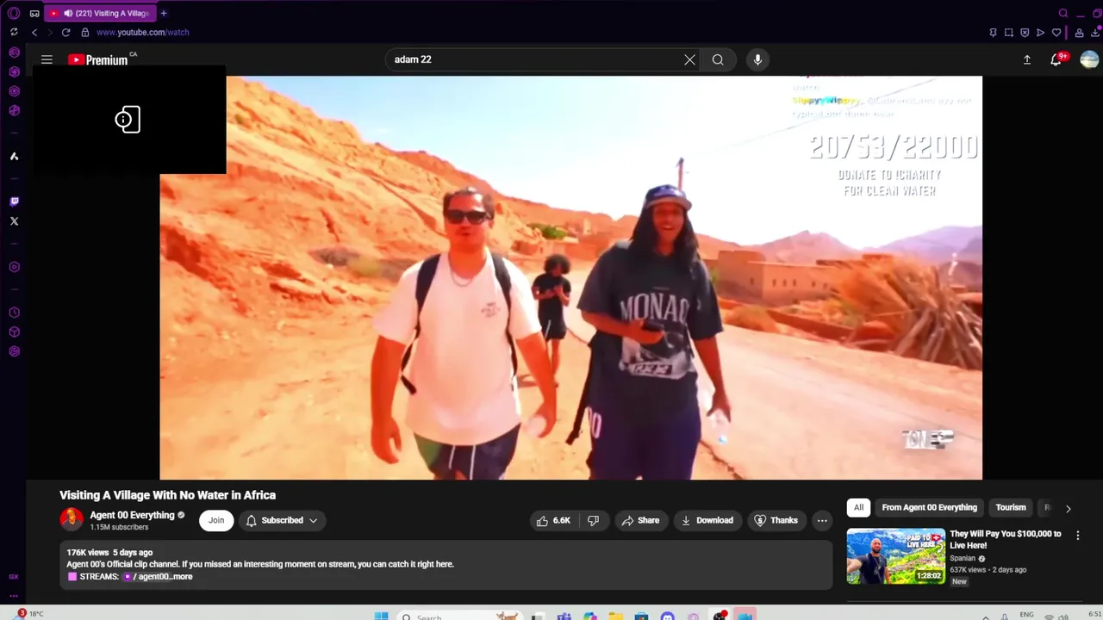Open ENG language indicator in tray

coord(1027,615)
